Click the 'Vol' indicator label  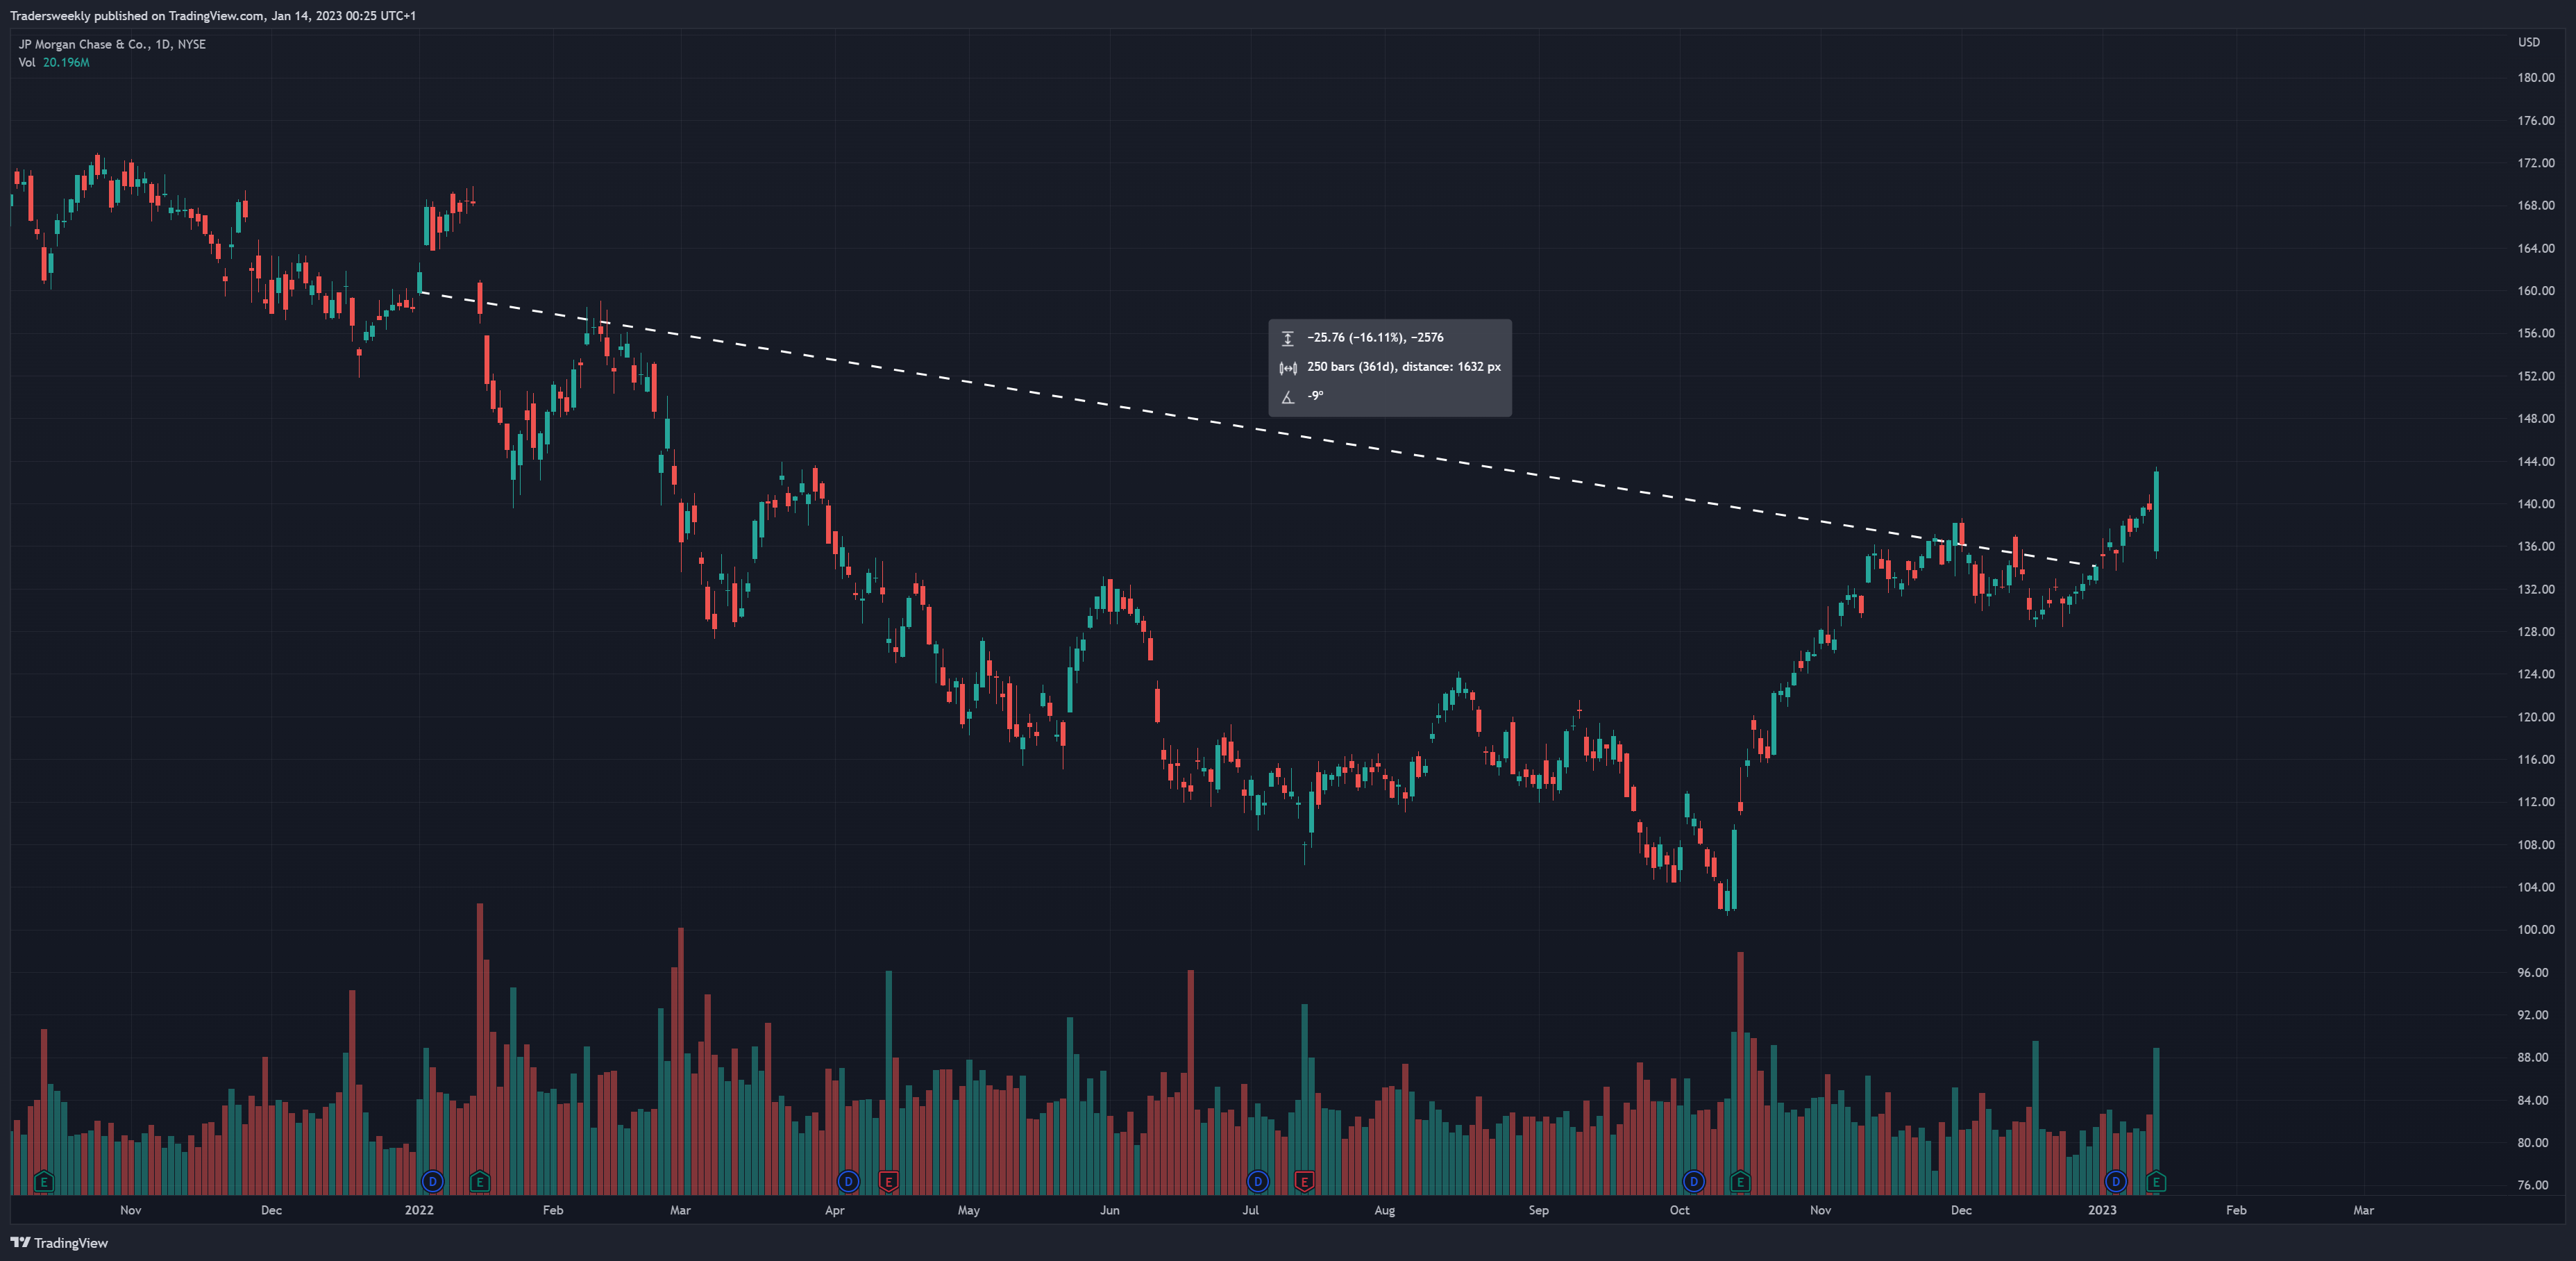pyautogui.click(x=26, y=62)
